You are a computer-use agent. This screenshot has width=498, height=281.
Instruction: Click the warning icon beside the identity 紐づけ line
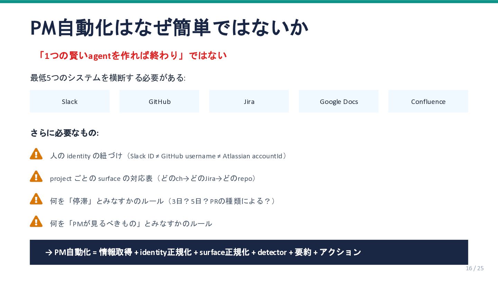coord(36,154)
